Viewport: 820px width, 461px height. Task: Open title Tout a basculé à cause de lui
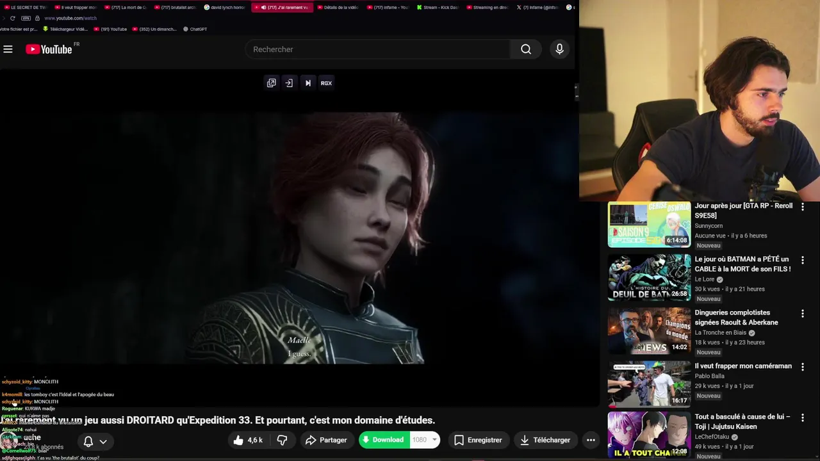tap(742, 421)
